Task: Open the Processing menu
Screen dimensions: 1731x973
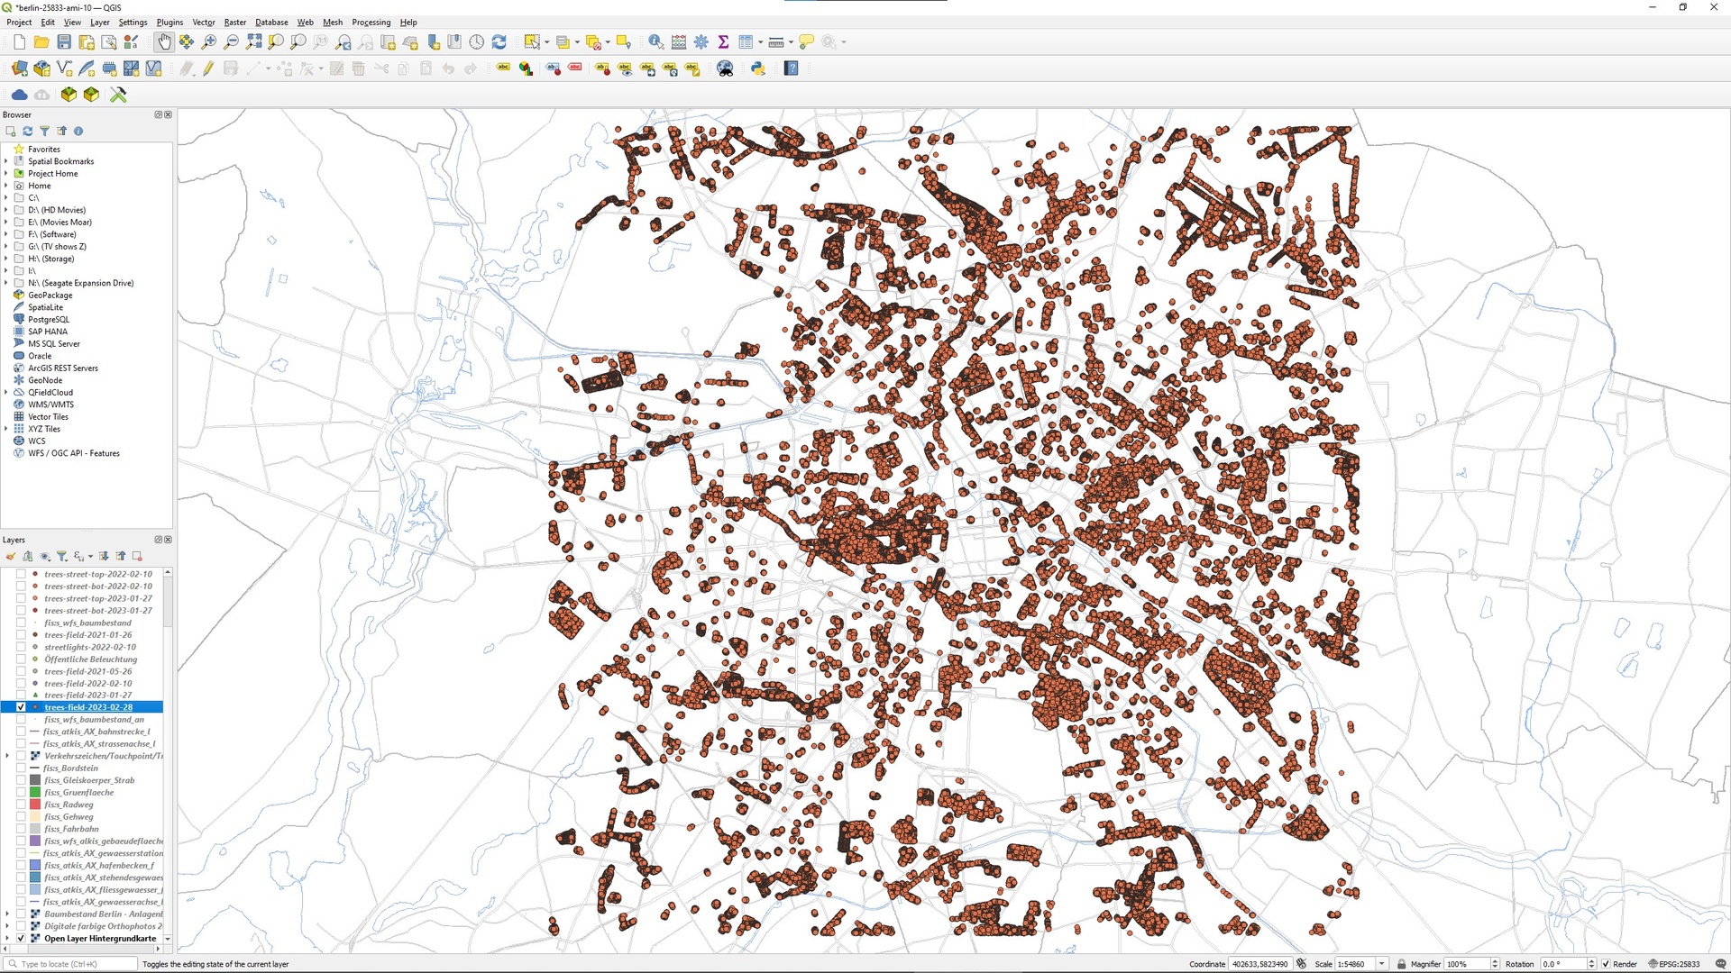Action: pyautogui.click(x=371, y=23)
